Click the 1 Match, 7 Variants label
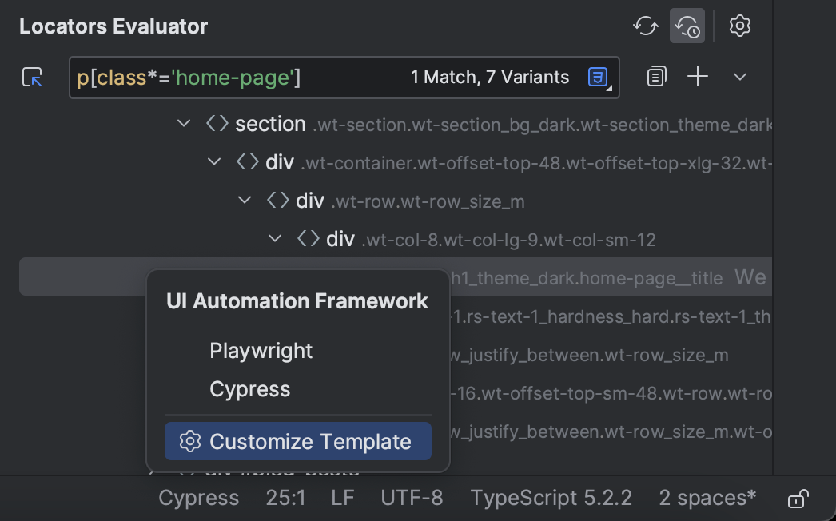This screenshot has width=836, height=521. click(491, 77)
